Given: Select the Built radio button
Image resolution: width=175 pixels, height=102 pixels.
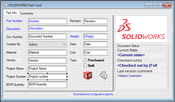Looking at the screenshot, I should click(85, 65).
